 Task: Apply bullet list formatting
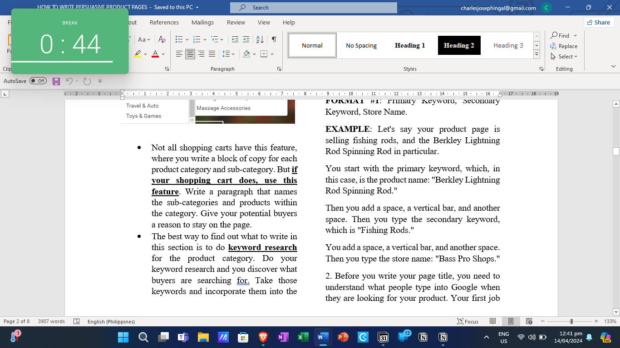(179, 39)
